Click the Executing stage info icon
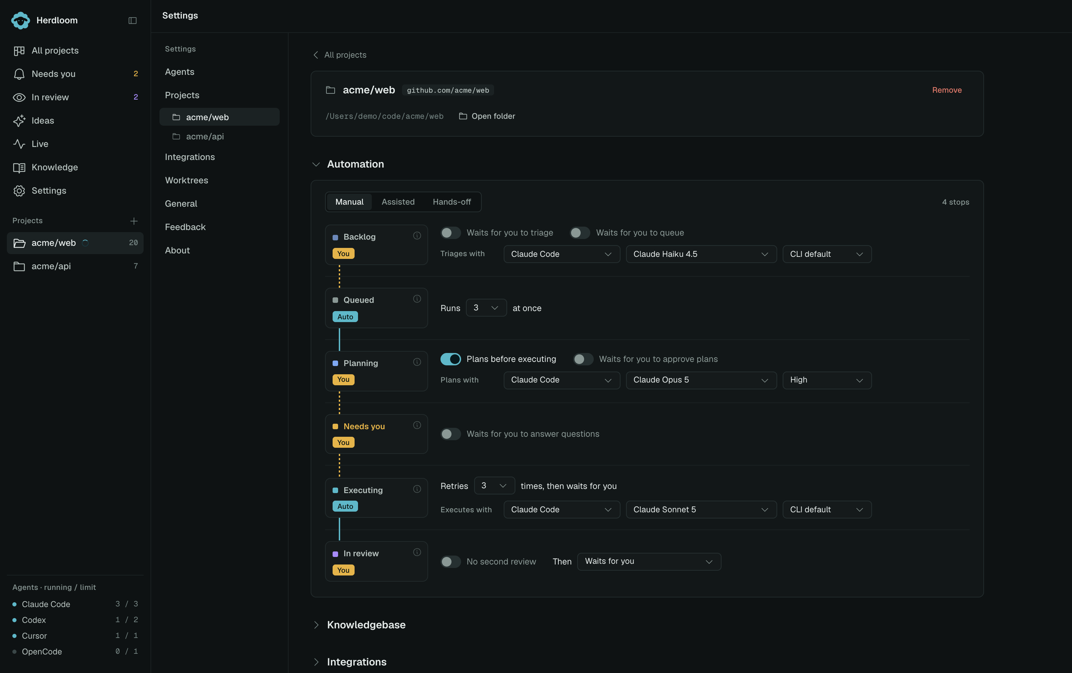The width and height of the screenshot is (1072, 673). (x=417, y=489)
